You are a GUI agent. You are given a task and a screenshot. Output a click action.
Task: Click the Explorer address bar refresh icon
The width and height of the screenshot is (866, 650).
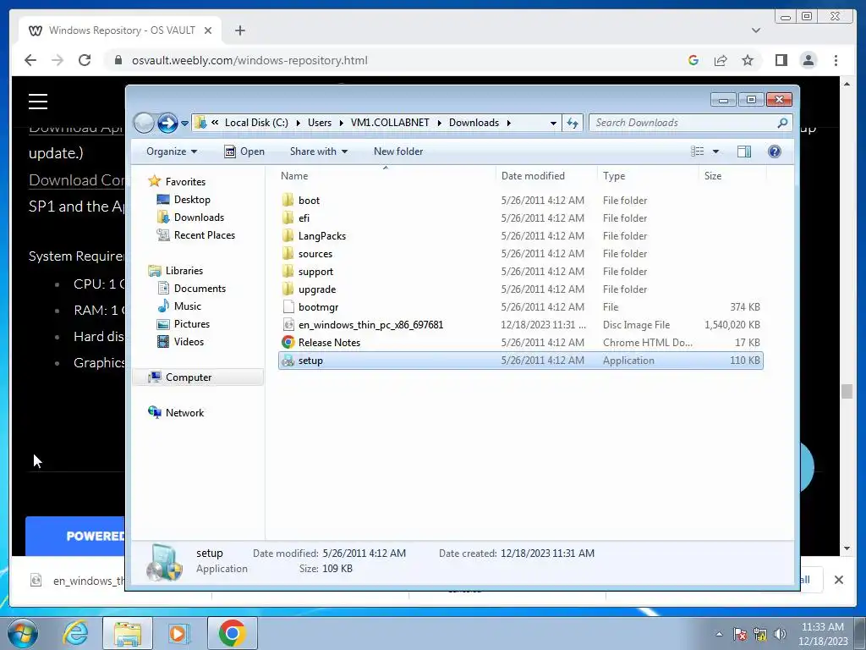(573, 123)
